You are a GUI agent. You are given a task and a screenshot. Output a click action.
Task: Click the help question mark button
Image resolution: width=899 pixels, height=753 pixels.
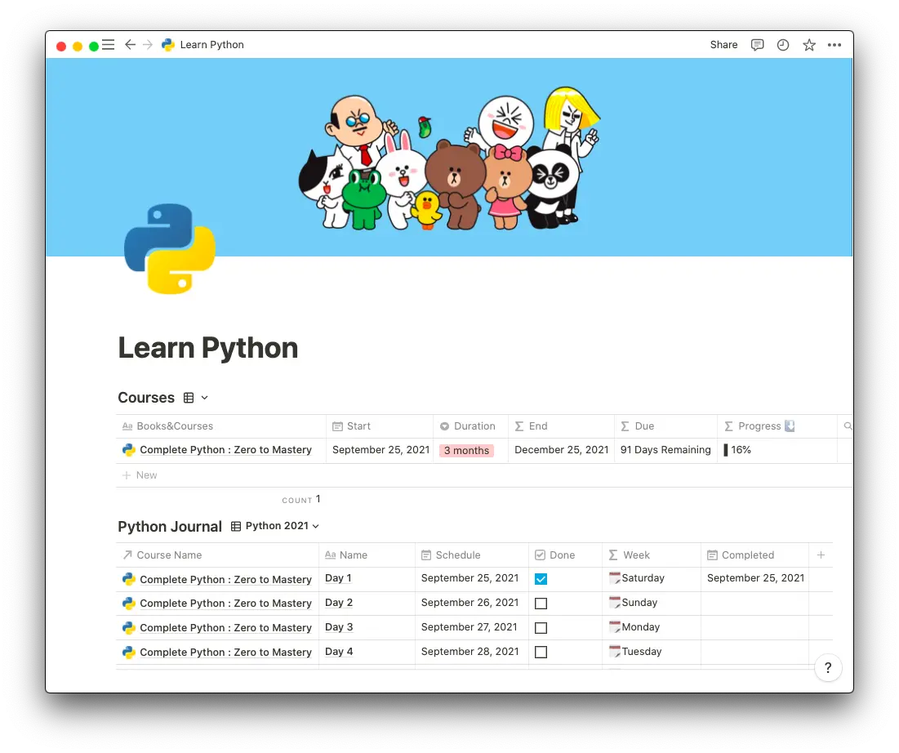click(828, 667)
